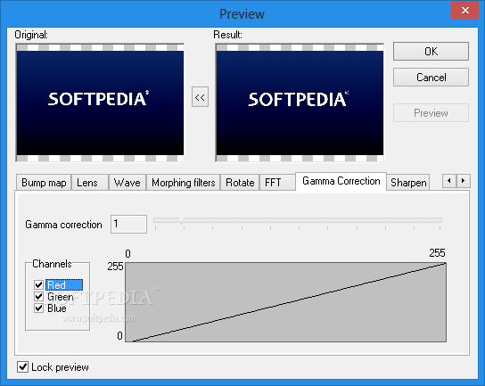The width and height of the screenshot is (485, 386).
Task: Click the gamma curve graph
Action: 285,302
